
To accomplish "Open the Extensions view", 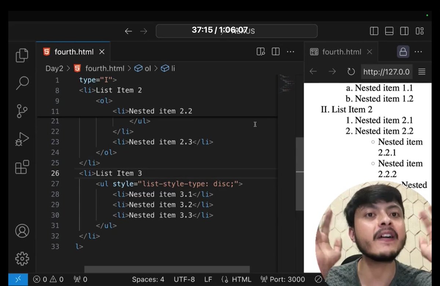I will tap(22, 167).
